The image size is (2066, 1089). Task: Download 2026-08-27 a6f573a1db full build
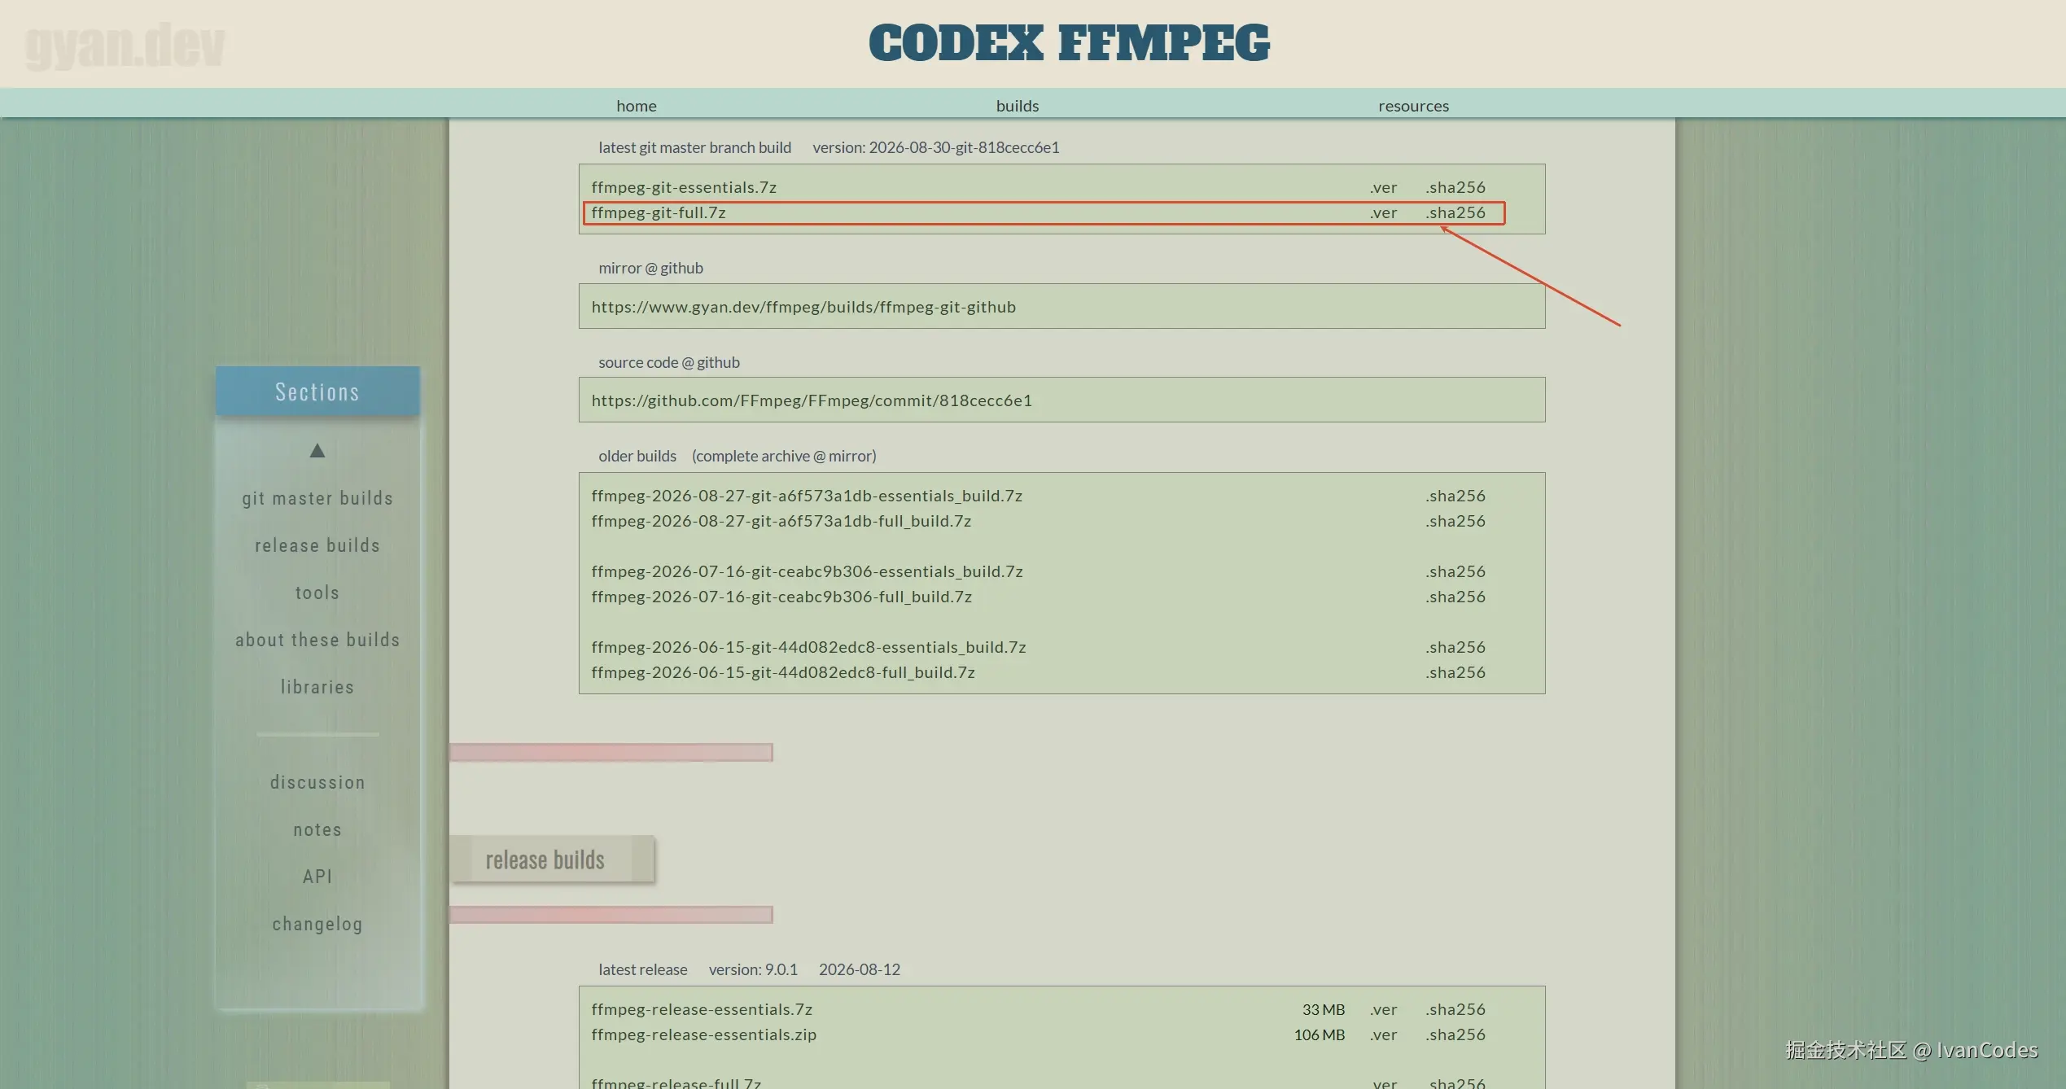tap(781, 521)
